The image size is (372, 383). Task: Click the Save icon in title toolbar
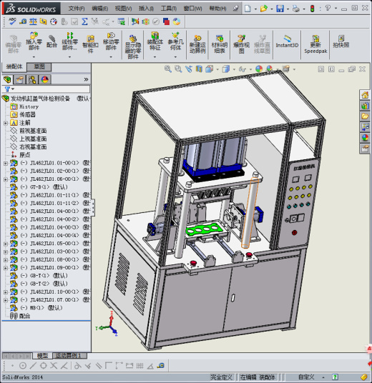point(280,9)
